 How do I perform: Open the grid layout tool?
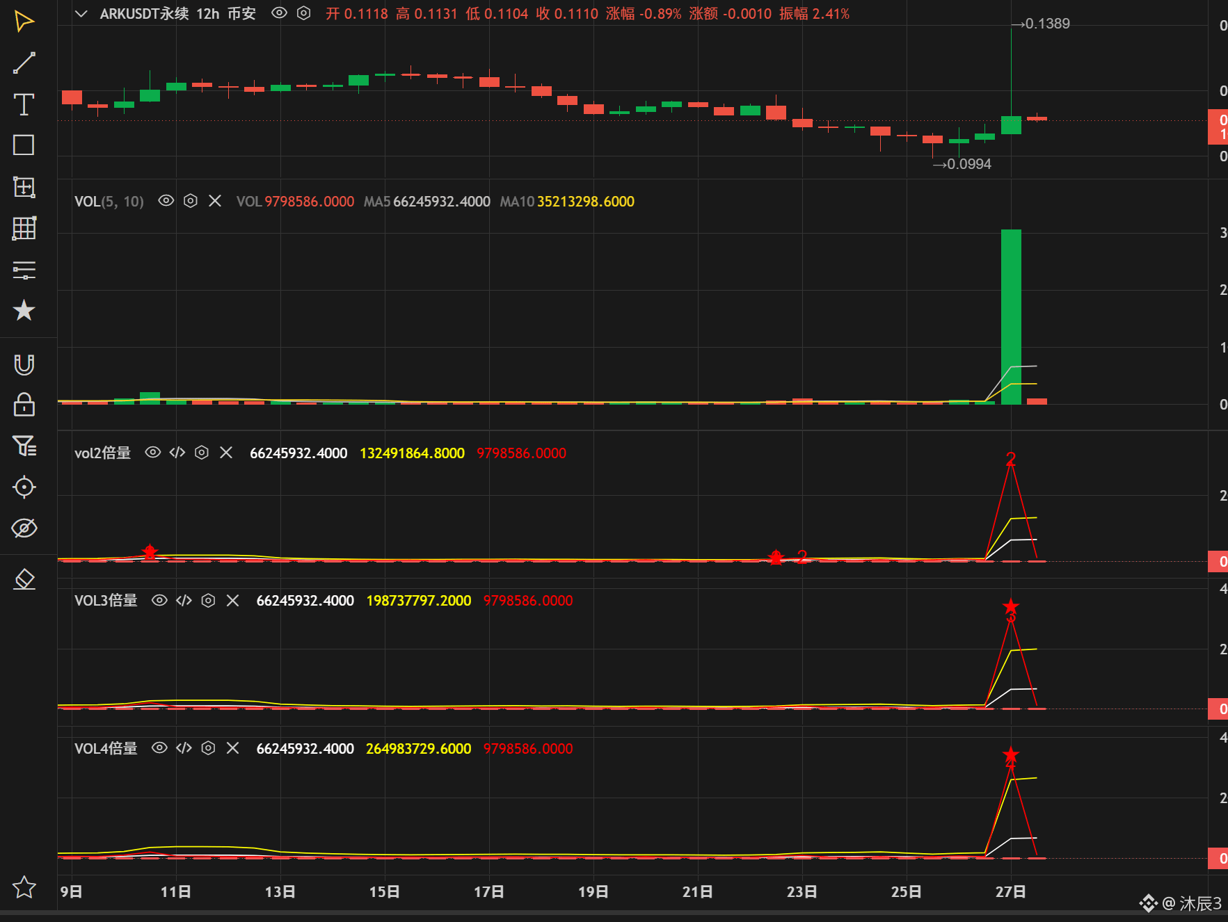tap(24, 228)
